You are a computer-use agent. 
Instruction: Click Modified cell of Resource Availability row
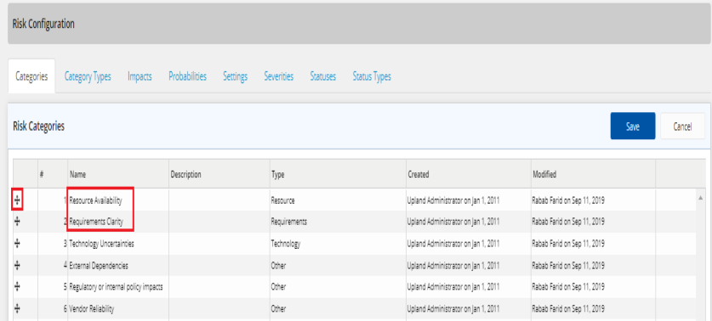click(593, 200)
